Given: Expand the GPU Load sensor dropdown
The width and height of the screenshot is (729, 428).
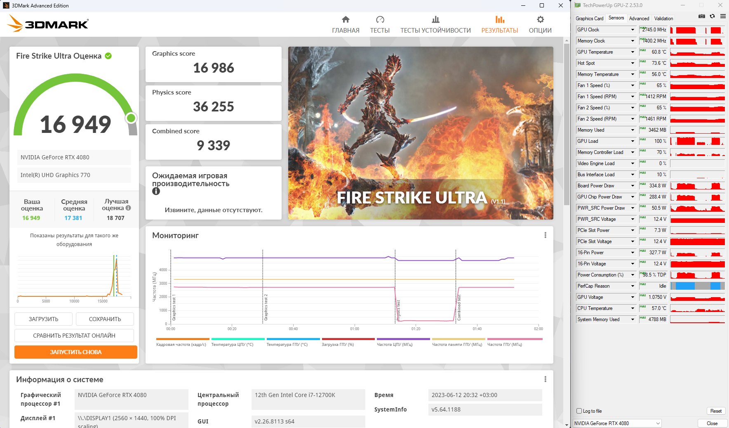Looking at the screenshot, I should coord(633,141).
